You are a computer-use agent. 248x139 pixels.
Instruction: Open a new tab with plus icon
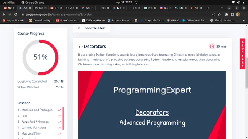pyautogui.click(x=208, y=8)
